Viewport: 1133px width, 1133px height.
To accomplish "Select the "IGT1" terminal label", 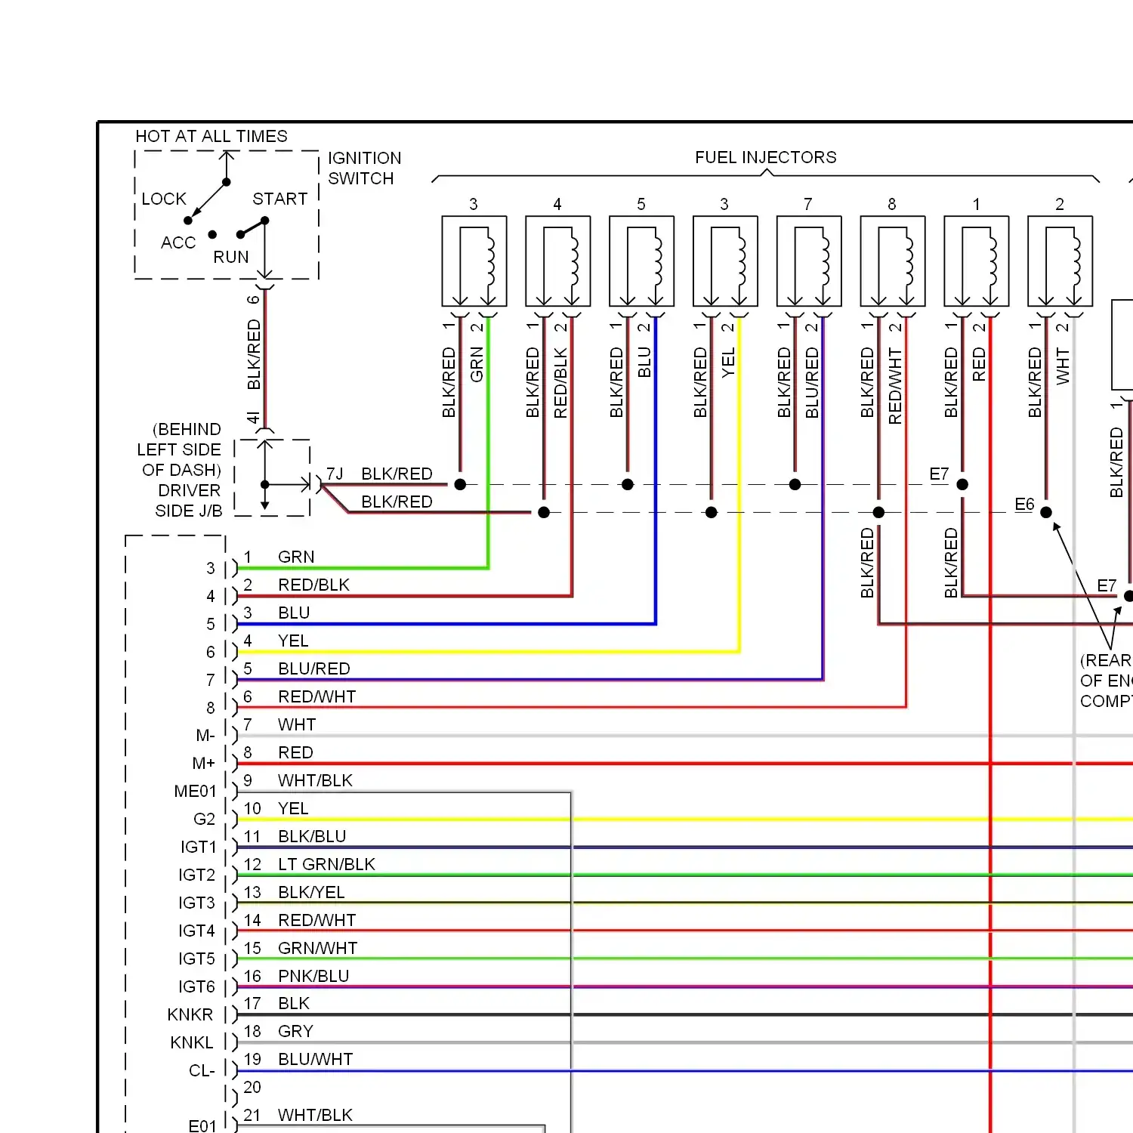I will pos(198,847).
